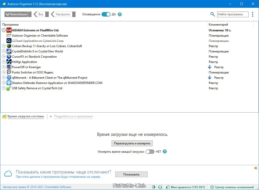Click the Shadow Defender shield icon
259x190 pixels.
(9, 83)
